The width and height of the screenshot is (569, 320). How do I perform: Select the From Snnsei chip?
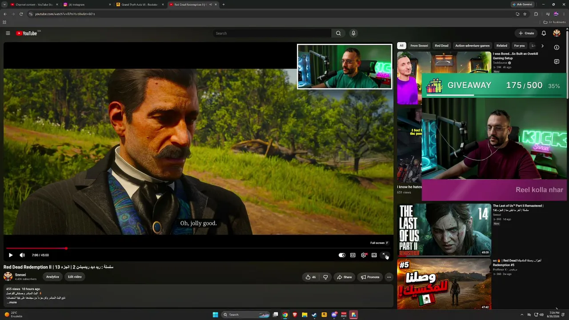click(x=419, y=46)
